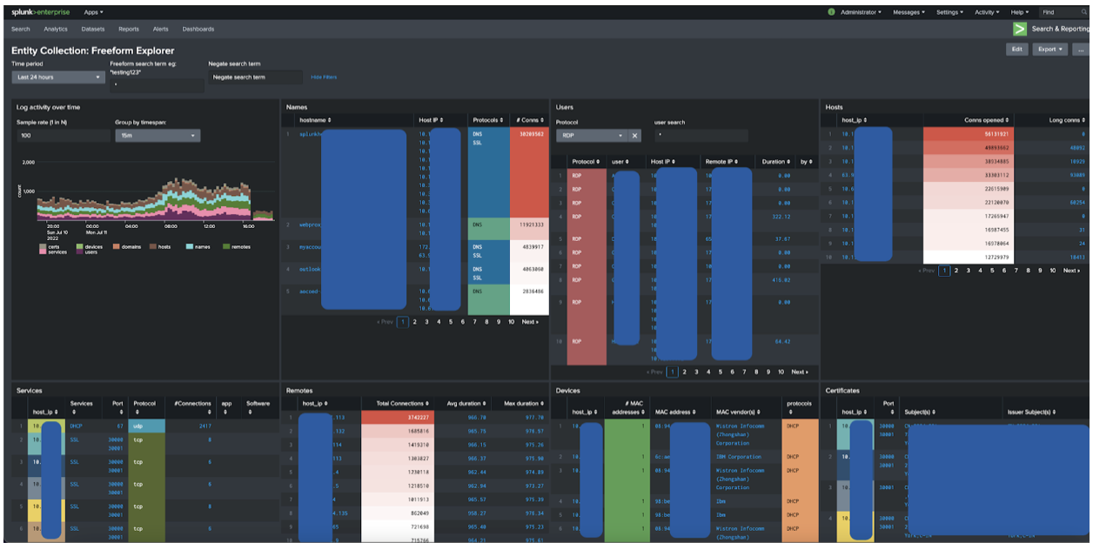
Task: Expand the Group by timespan dropdown
Action: [x=158, y=136]
